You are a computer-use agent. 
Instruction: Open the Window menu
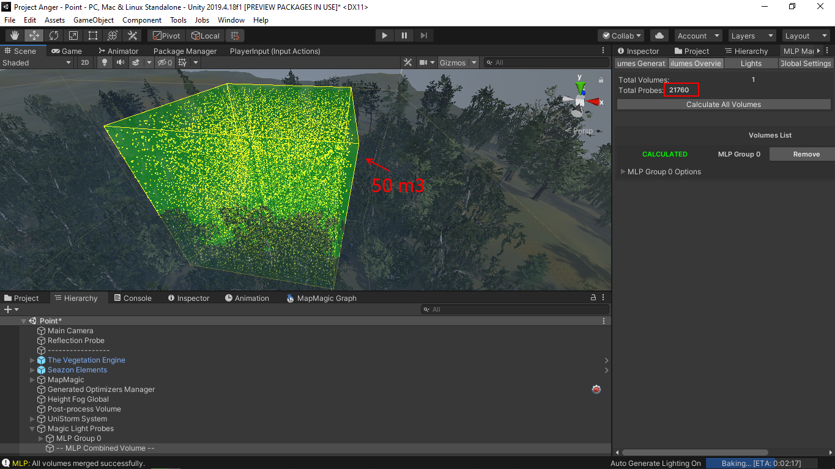[231, 20]
